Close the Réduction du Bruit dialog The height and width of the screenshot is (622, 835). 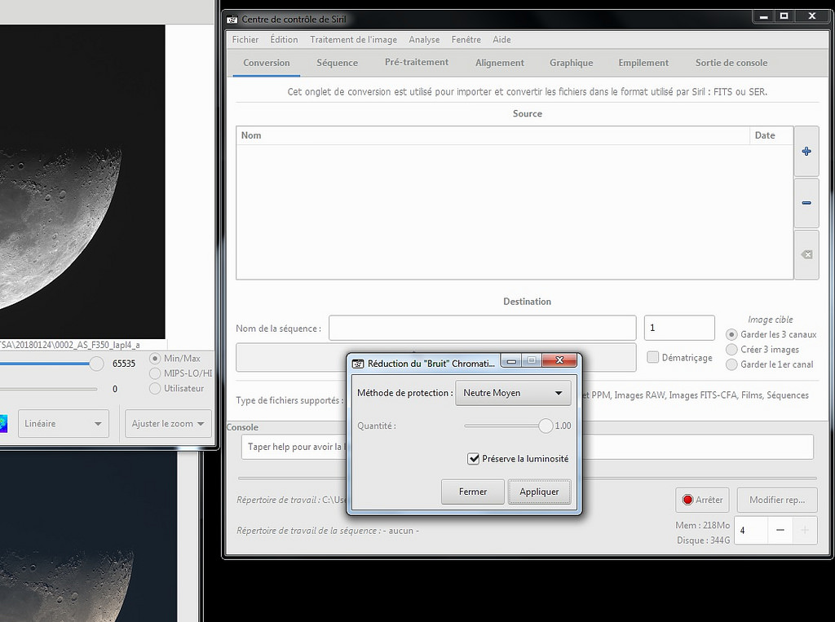point(559,360)
